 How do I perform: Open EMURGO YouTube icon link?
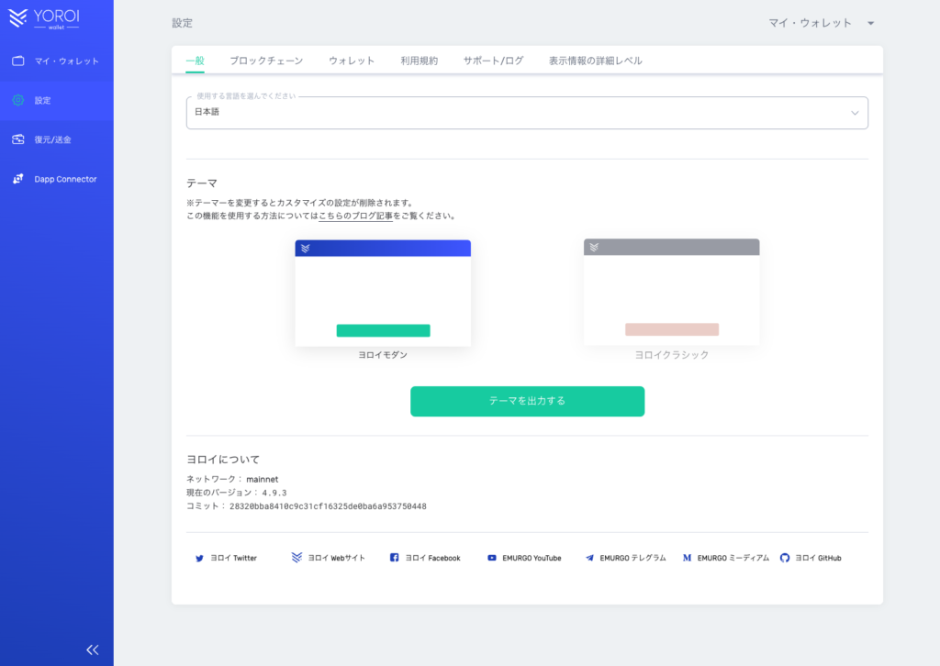(x=492, y=558)
